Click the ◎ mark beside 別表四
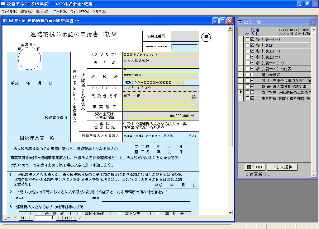The width and height of the screenshot is (319, 229). coord(258,45)
